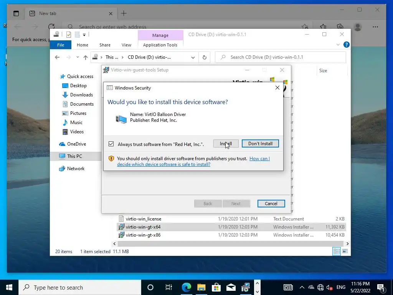Click Install in Windows Security dialog

(x=226, y=144)
